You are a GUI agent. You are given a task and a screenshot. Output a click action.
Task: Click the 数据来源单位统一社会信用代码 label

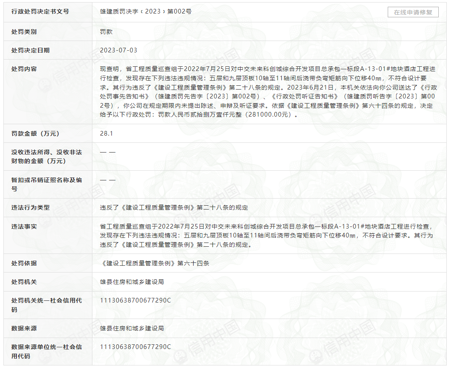pos(46,352)
